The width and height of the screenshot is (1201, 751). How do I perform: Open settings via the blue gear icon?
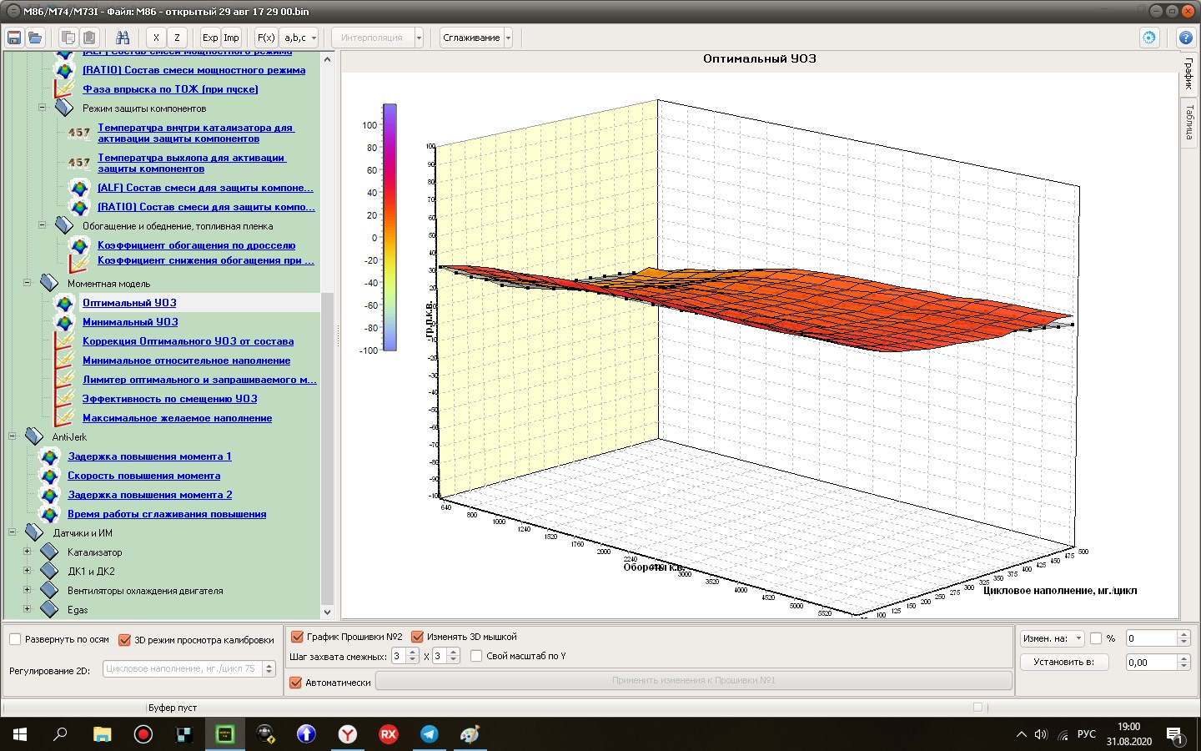[x=1149, y=38]
